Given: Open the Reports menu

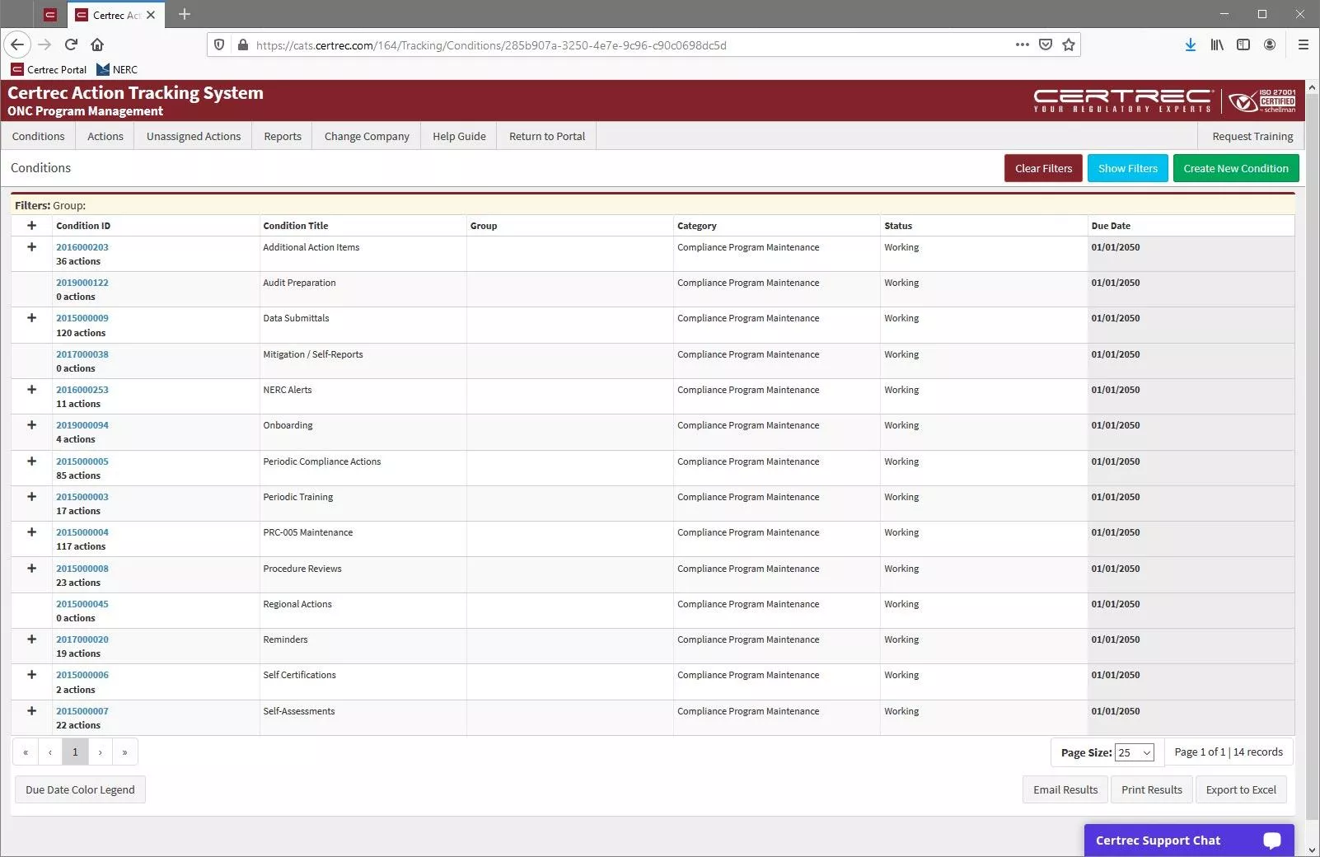Looking at the screenshot, I should pyautogui.click(x=283, y=136).
